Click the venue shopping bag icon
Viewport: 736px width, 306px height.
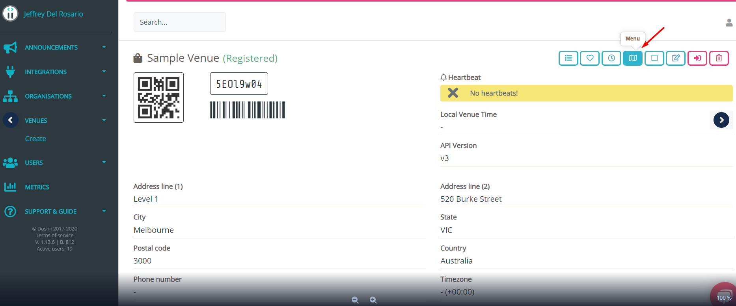pos(138,58)
